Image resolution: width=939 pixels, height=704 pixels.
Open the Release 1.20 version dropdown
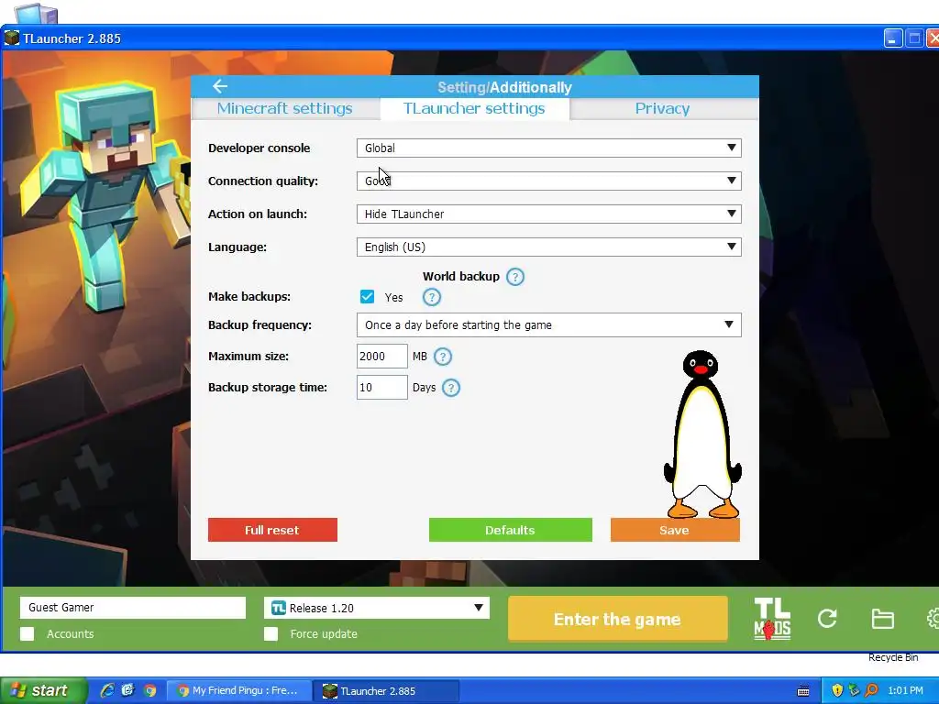pos(377,608)
